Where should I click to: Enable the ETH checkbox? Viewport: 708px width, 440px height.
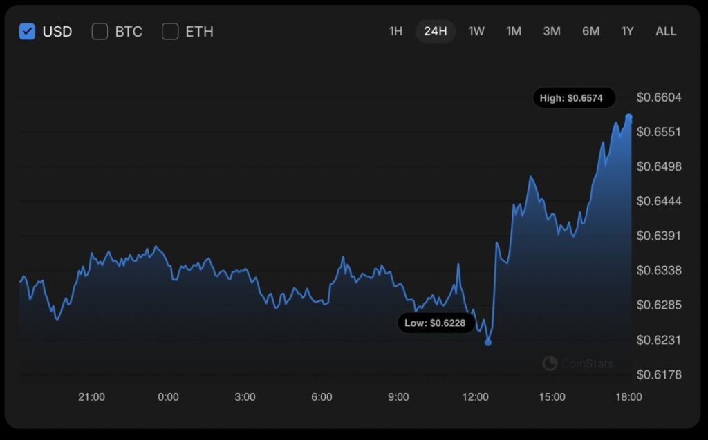[x=170, y=31]
